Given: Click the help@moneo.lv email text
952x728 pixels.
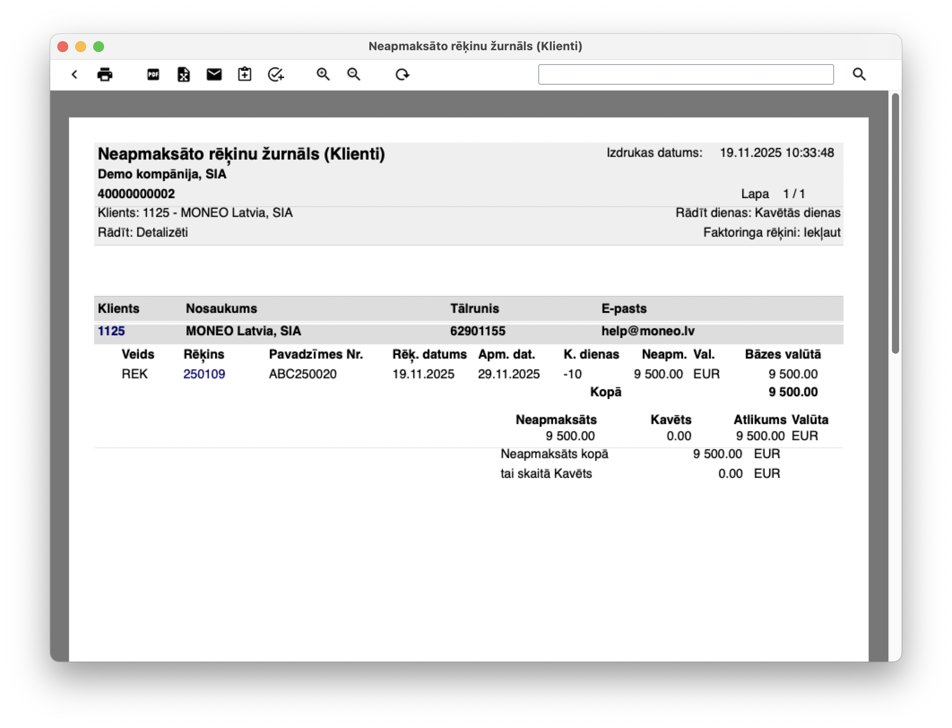Looking at the screenshot, I should [x=648, y=331].
